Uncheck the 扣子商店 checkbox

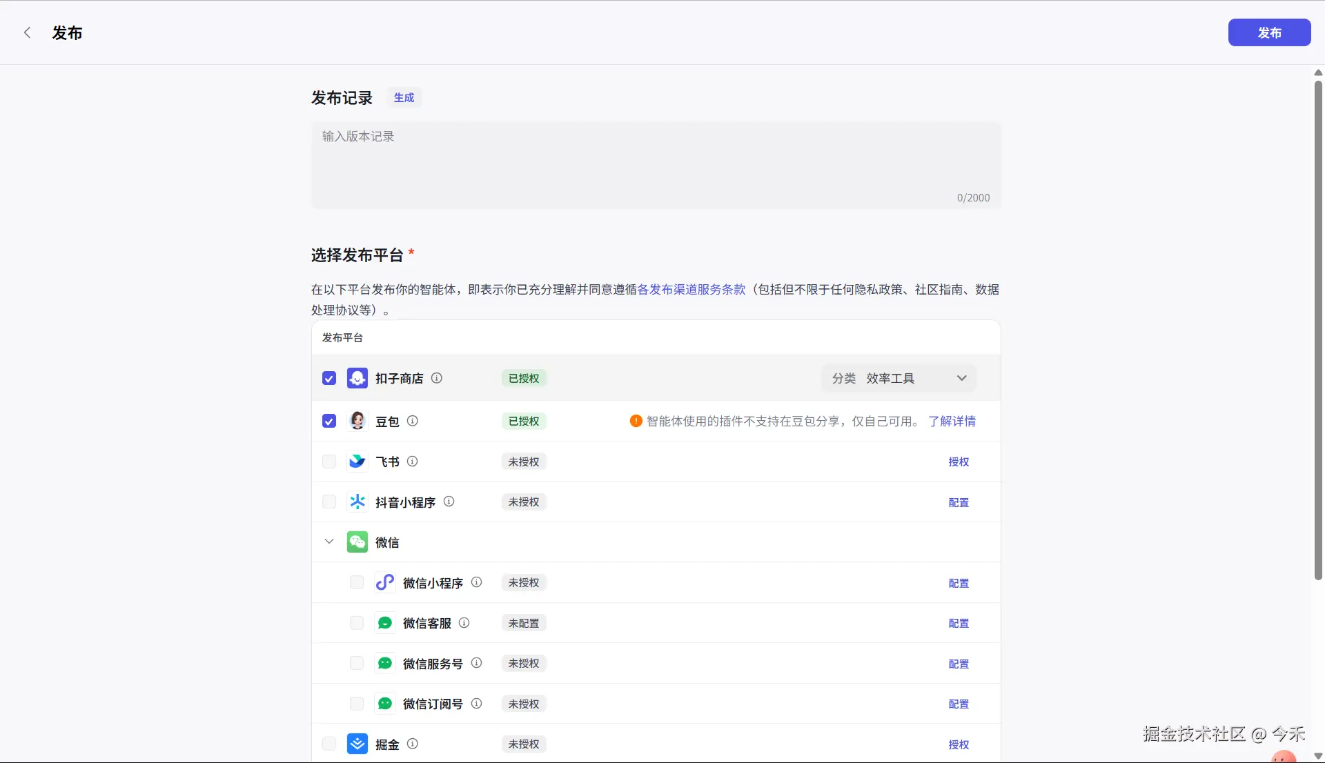[x=329, y=378]
